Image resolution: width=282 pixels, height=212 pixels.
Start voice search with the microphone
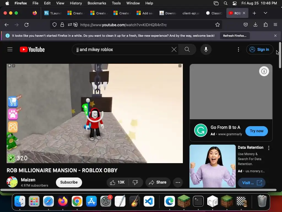click(206, 49)
